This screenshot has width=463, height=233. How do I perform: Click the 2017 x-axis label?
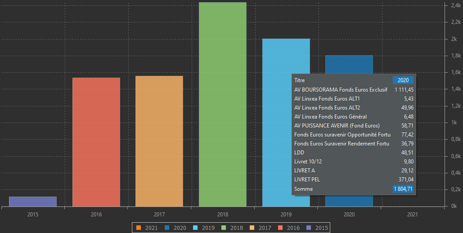[x=159, y=215]
